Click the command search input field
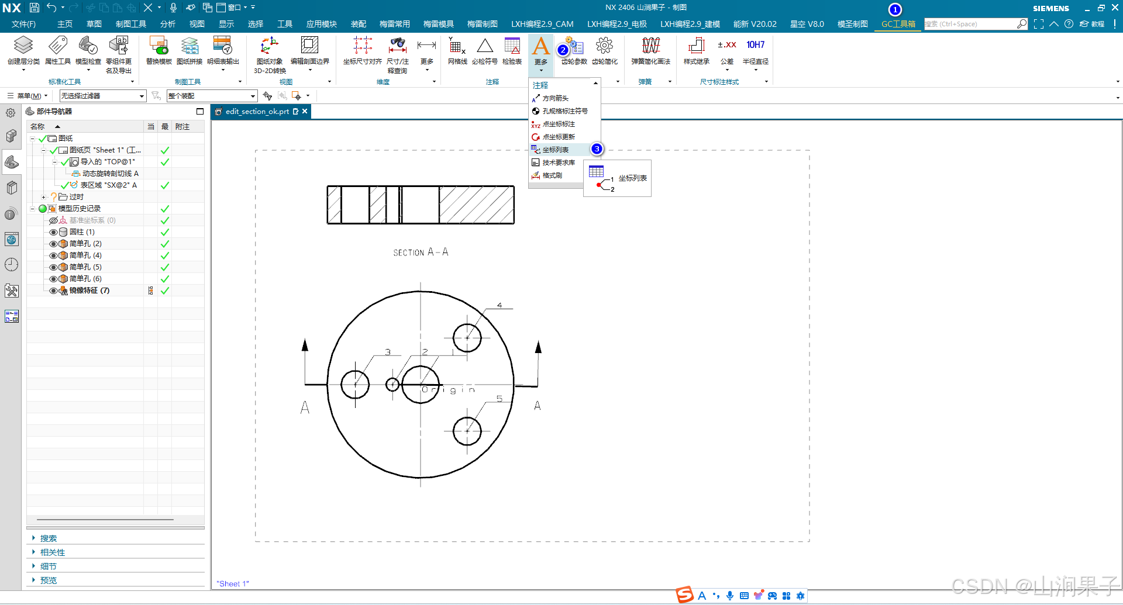The width and height of the screenshot is (1123, 605). pyautogui.click(x=970, y=24)
